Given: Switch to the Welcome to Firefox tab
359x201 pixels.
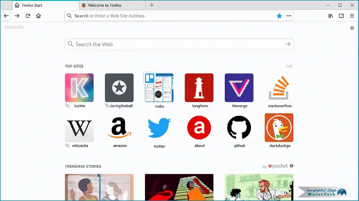Looking at the screenshot, I should point(112,5).
